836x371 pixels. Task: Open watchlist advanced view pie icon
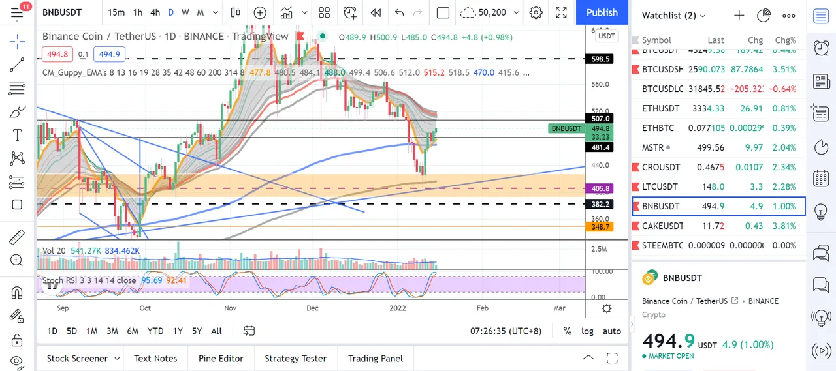(764, 16)
